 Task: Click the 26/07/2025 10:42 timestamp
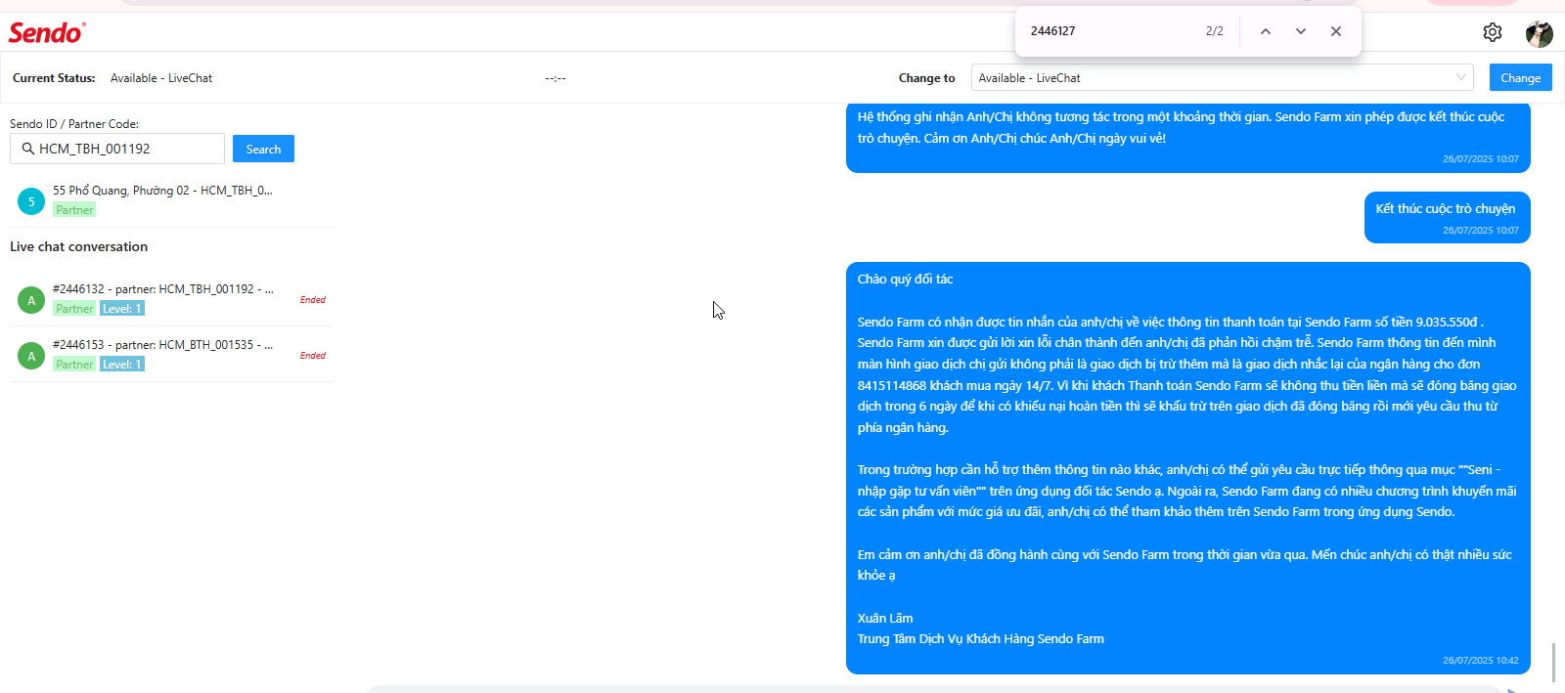point(1481,661)
